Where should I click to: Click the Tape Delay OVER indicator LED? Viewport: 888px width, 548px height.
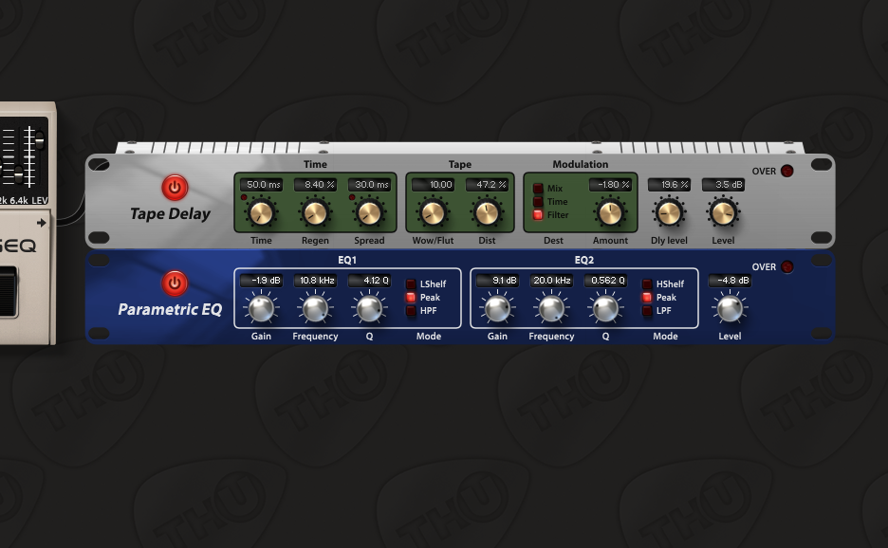point(787,171)
